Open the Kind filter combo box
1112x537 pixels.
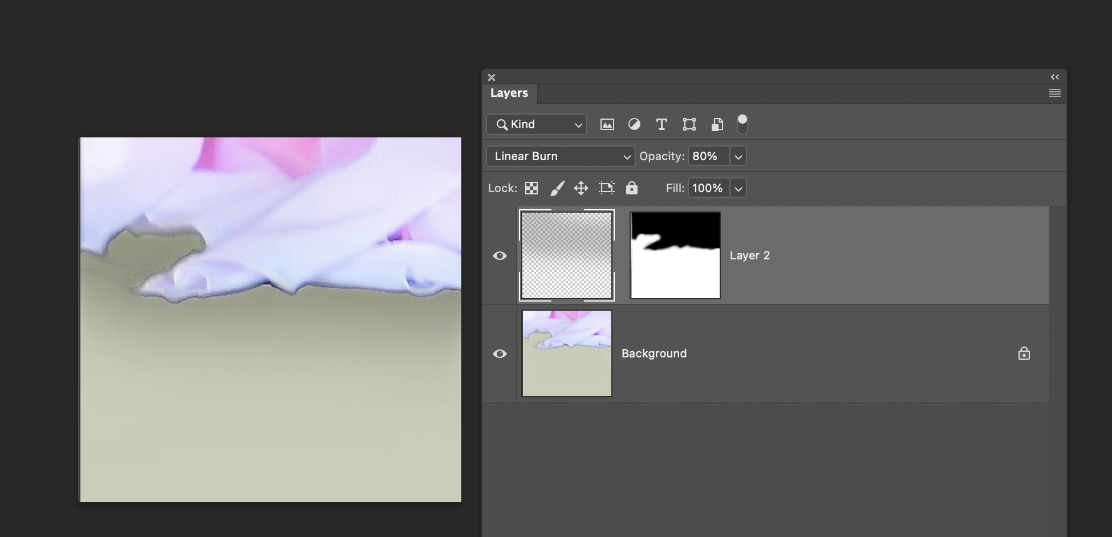(536, 124)
